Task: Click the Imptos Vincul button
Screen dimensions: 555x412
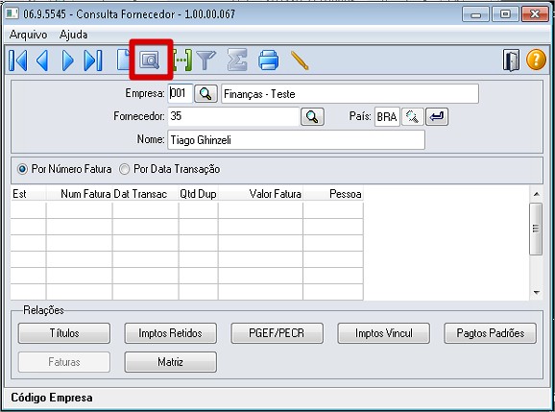Action: 384,333
